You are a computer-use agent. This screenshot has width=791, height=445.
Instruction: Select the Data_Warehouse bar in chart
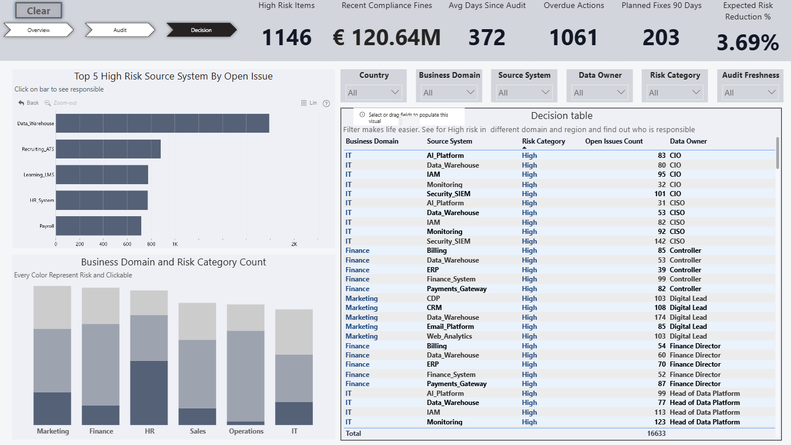coord(162,123)
